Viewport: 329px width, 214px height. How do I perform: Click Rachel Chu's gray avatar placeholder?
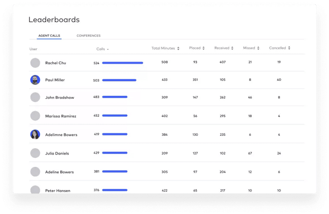tap(35, 63)
